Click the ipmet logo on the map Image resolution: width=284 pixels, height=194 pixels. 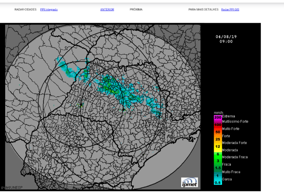tap(189, 182)
